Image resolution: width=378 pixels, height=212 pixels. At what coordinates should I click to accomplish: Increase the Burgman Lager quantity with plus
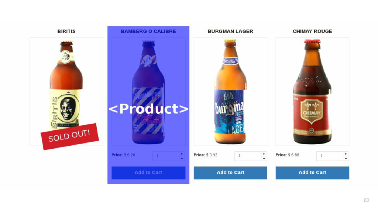[x=264, y=154]
